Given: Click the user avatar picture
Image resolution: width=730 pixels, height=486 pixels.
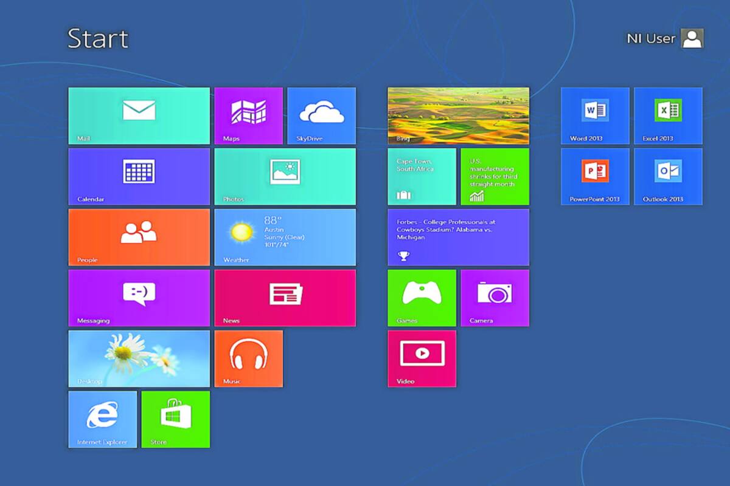Looking at the screenshot, I should [x=692, y=38].
